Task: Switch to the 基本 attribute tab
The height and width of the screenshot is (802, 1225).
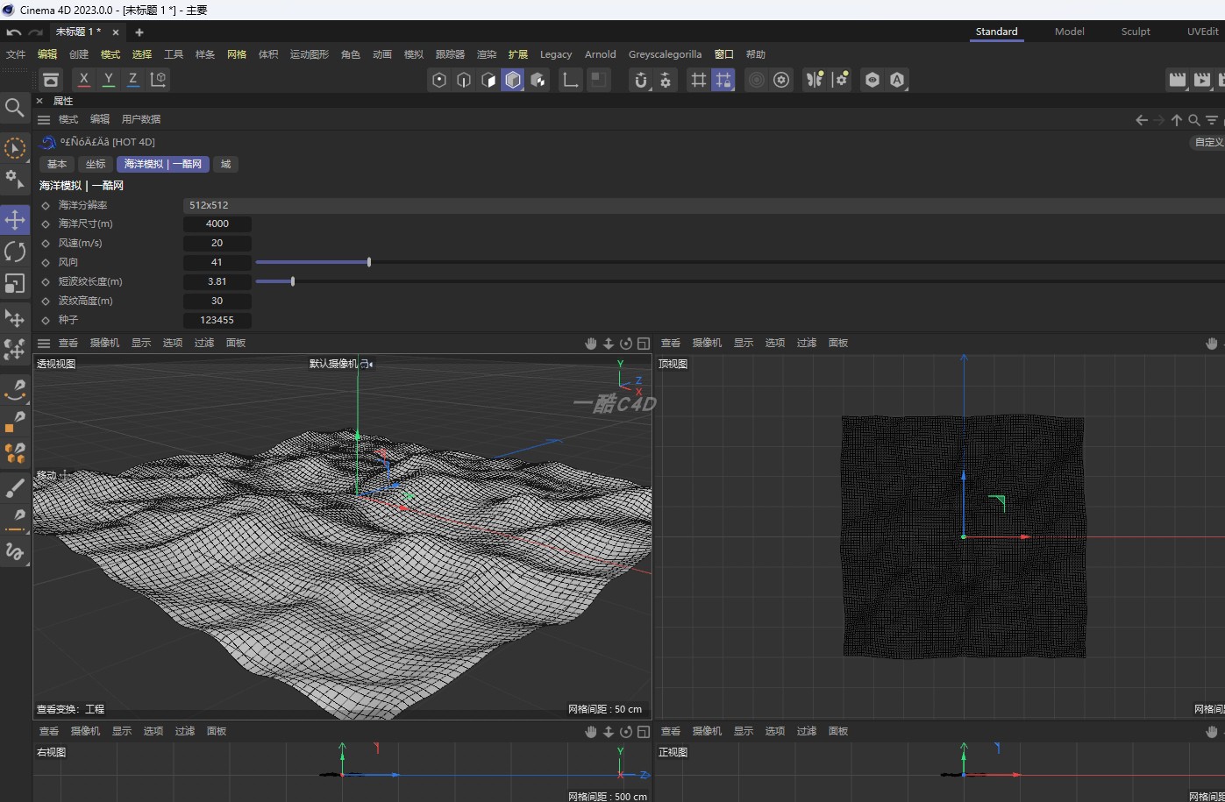Action: 57,164
